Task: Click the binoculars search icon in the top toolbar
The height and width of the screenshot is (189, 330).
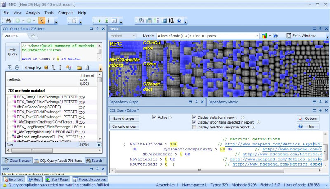Action: [x=8, y=21]
